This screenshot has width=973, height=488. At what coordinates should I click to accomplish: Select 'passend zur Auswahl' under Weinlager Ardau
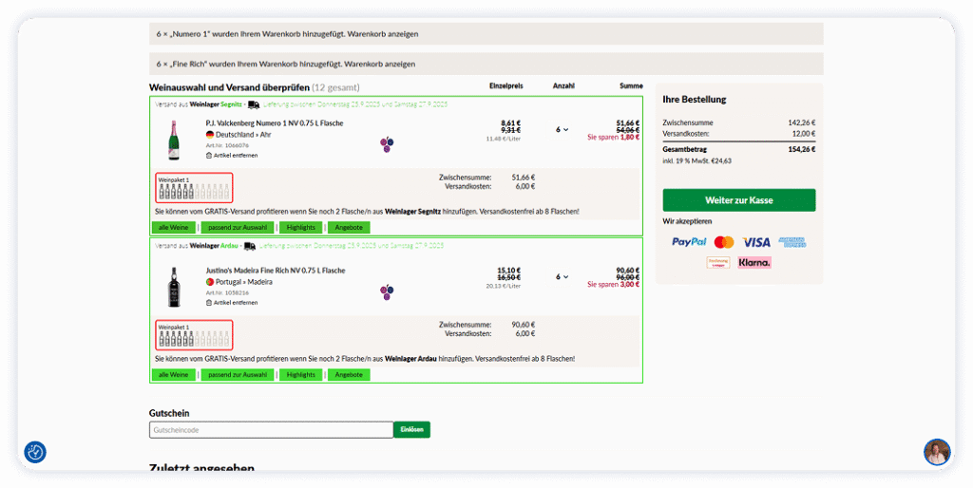[237, 375]
